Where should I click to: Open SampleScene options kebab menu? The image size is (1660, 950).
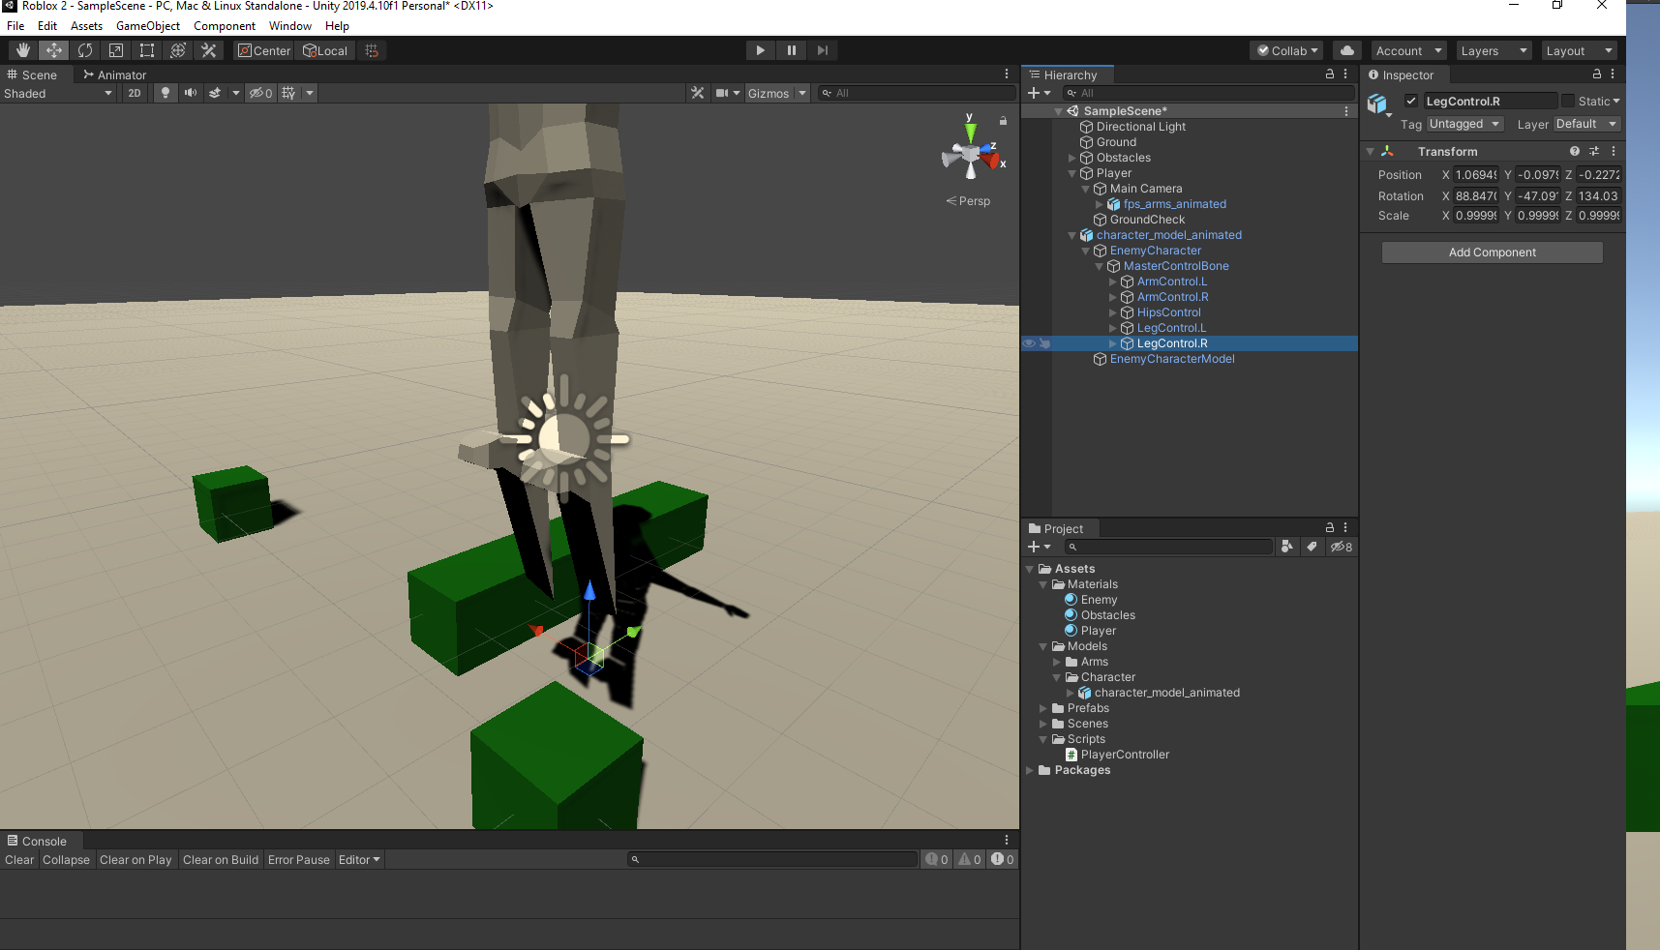click(x=1346, y=111)
